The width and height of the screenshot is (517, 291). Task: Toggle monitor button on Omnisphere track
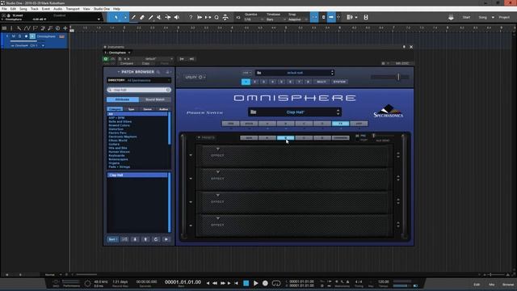click(32, 36)
